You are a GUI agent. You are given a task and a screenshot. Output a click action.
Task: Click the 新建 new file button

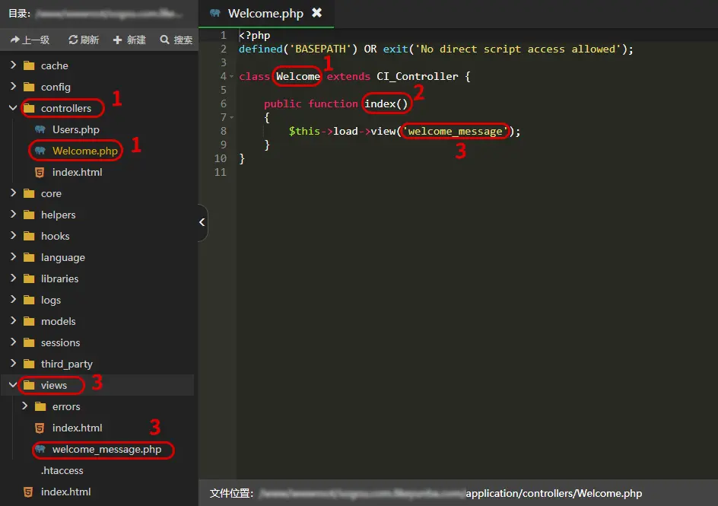(129, 40)
